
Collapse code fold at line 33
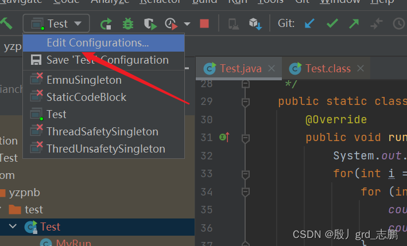tap(245, 174)
